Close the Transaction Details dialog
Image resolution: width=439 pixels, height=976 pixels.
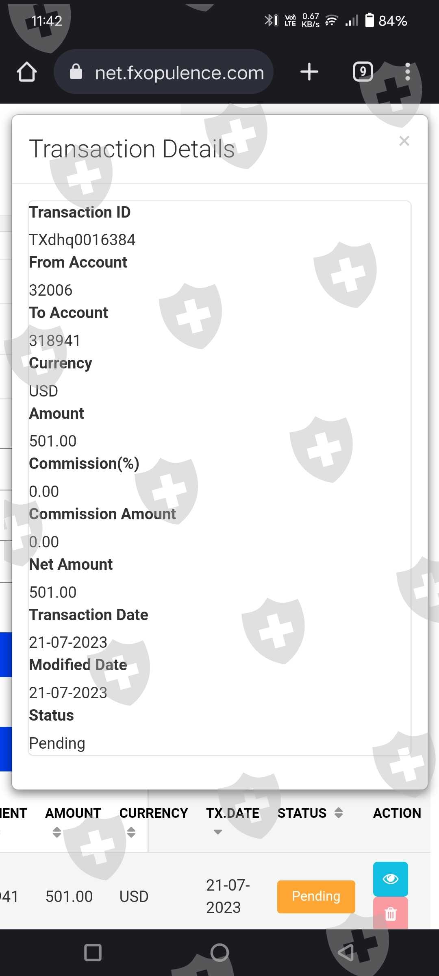tap(404, 141)
